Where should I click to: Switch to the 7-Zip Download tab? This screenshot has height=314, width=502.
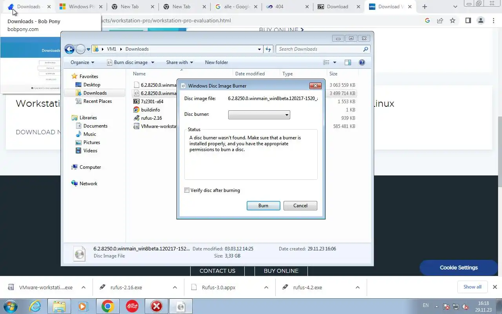pos(339,7)
